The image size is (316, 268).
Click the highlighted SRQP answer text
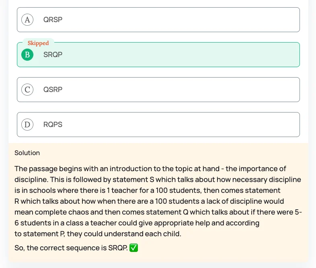[53, 55]
